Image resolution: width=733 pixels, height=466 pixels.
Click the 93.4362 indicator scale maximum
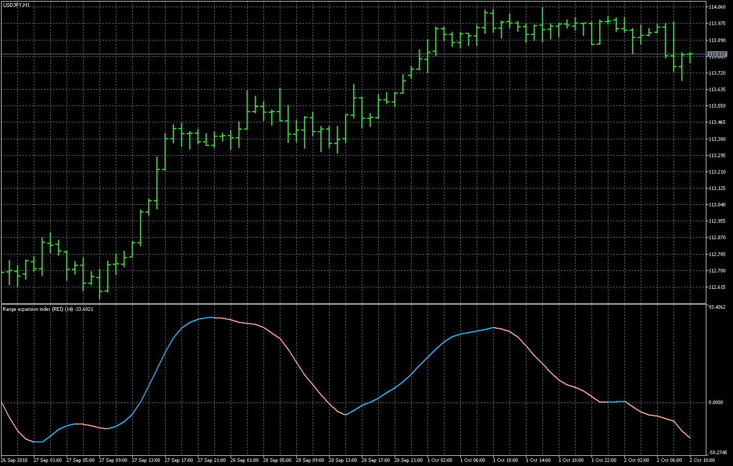click(718, 307)
